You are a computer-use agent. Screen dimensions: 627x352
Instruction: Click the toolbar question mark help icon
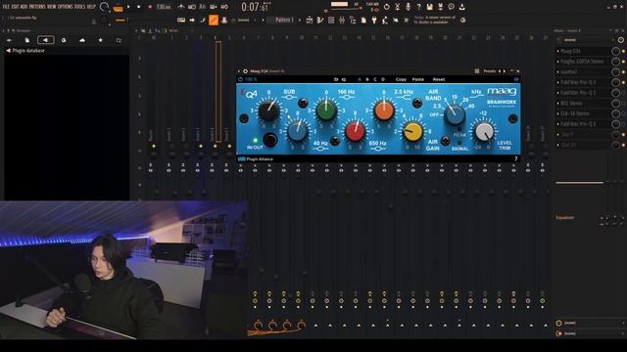418,7
